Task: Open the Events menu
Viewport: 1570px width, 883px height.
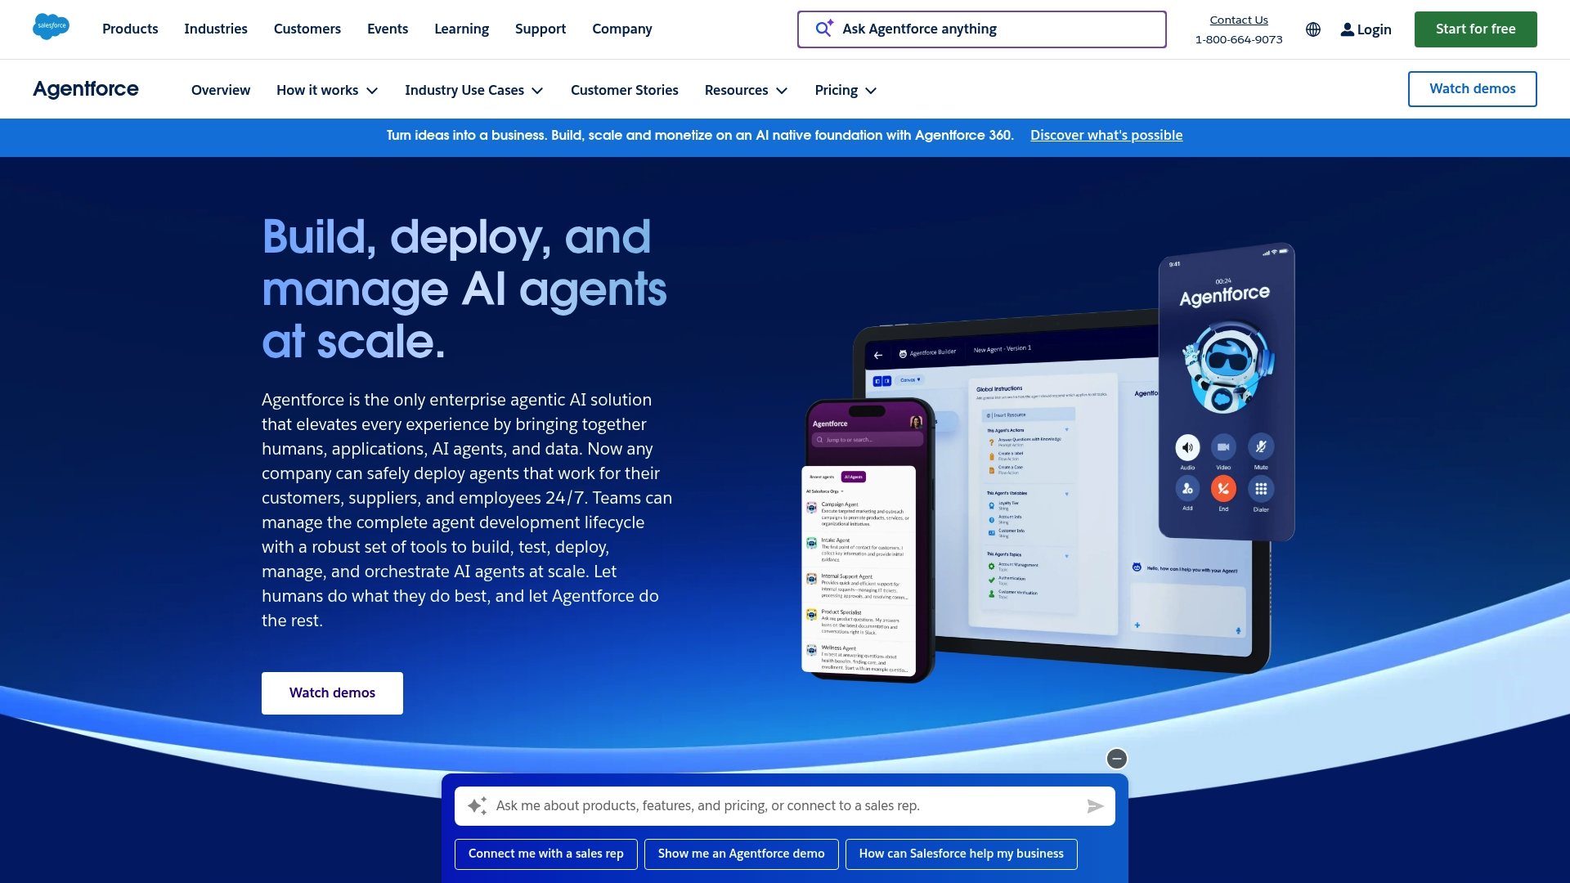Action: [388, 29]
